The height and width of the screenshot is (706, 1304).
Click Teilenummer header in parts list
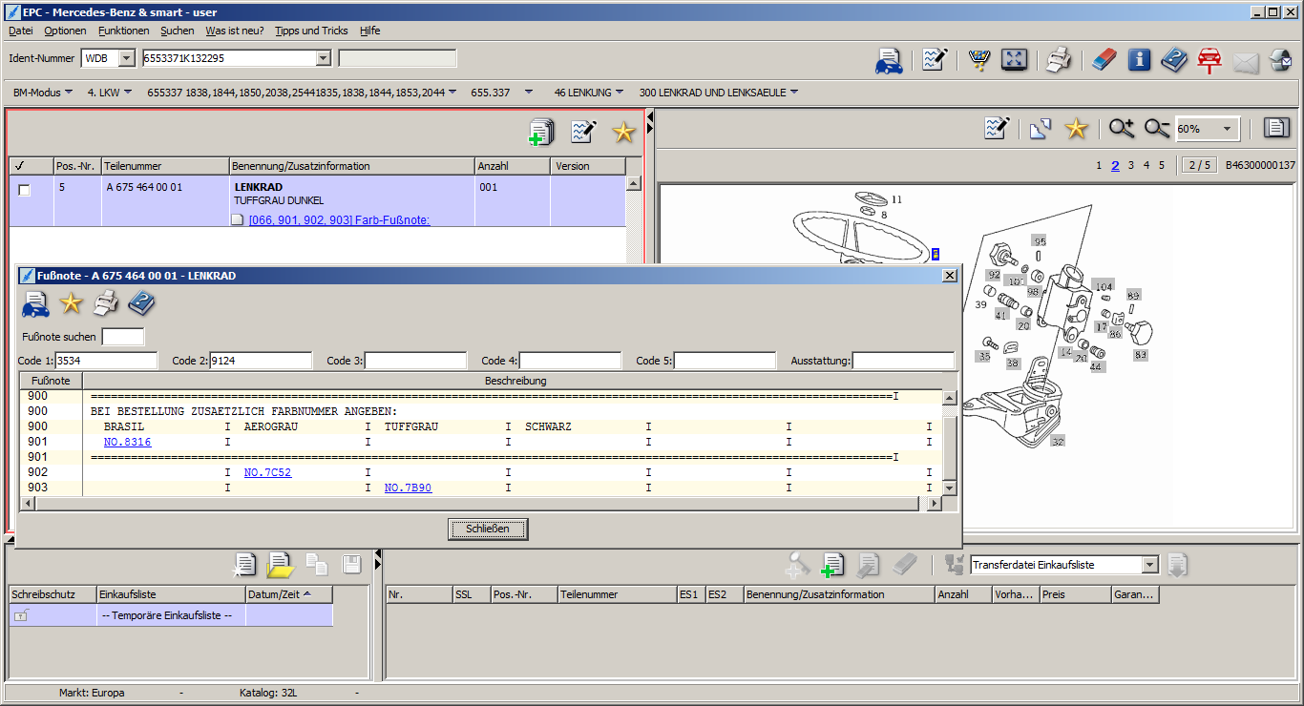(x=165, y=166)
